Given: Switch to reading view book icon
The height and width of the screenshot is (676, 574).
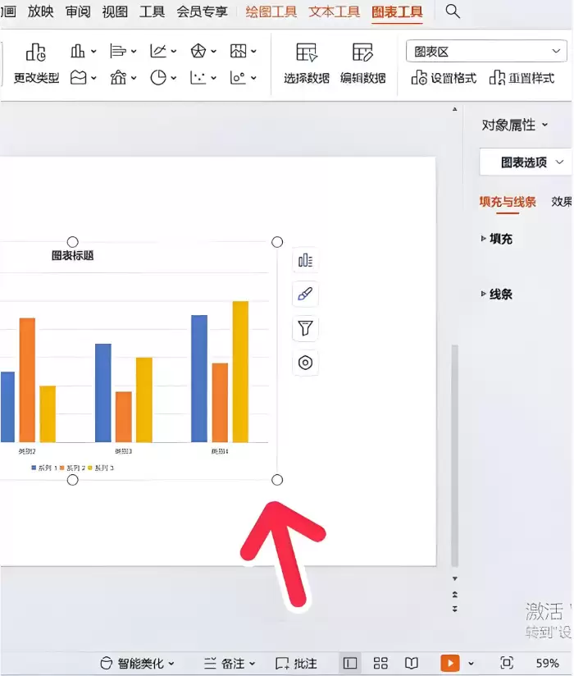Looking at the screenshot, I should click(x=412, y=663).
